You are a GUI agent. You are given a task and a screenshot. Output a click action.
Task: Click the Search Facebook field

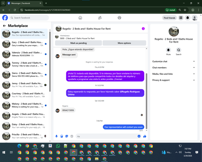click(x=29, y=18)
